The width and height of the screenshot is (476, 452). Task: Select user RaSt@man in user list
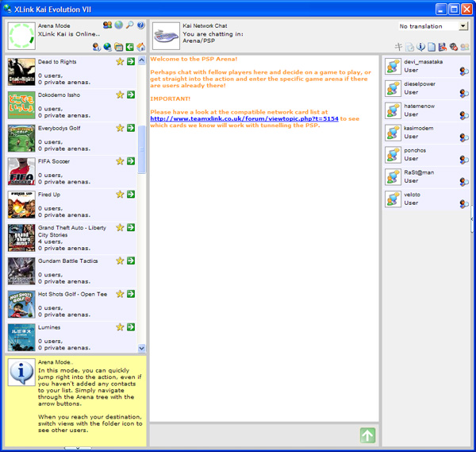click(x=426, y=177)
